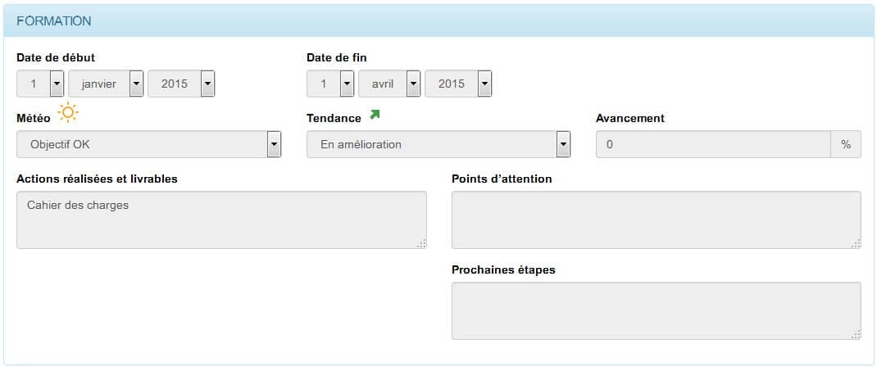
Task: Click resize handle of Points d'attention textarea
Action: (856, 243)
